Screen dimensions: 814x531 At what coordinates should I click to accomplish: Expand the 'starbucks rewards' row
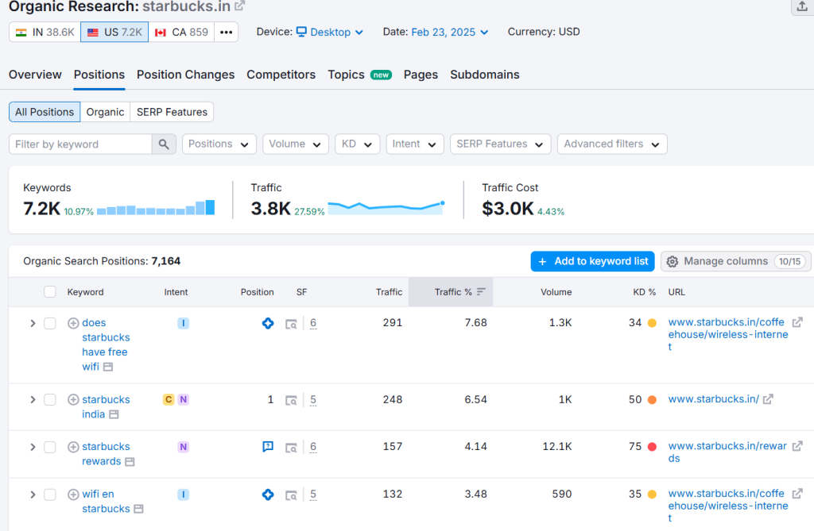pos(33,447)
